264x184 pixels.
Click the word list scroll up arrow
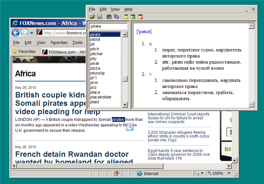click(x=125, y=35)
